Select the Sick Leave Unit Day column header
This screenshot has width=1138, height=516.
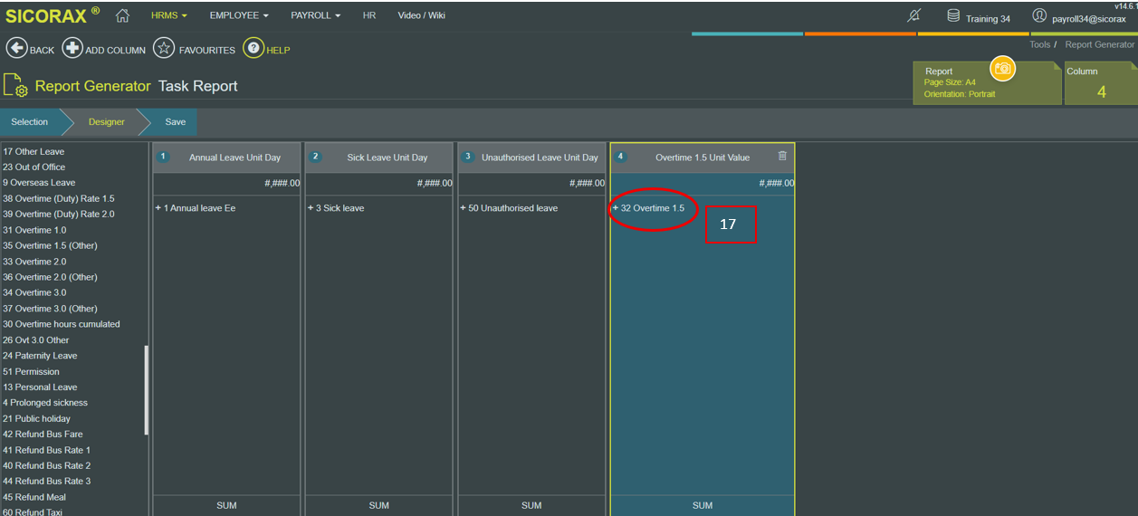[378, 157]
